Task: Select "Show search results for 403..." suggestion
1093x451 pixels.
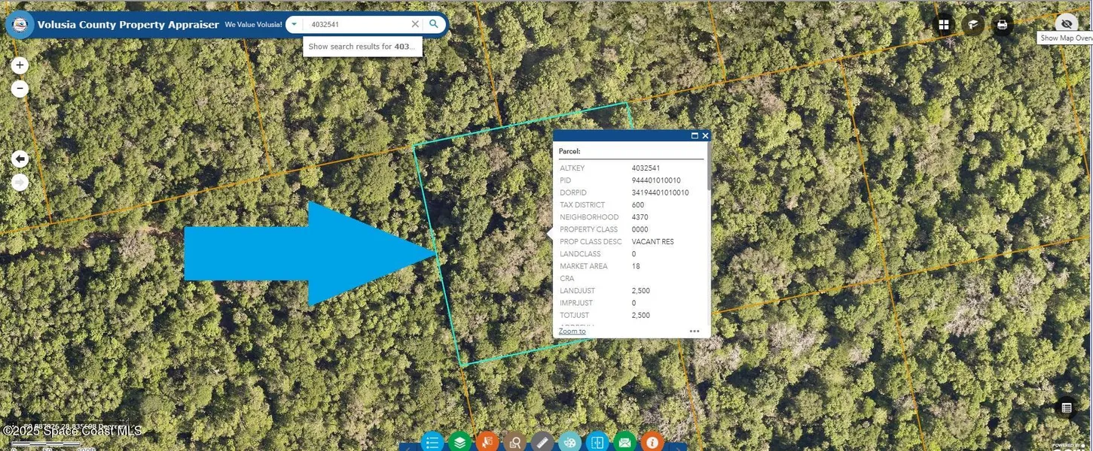Action: [x=362, y=47]
